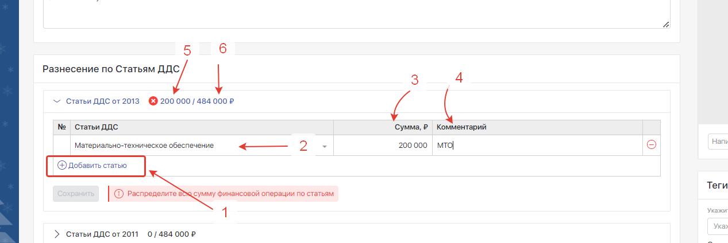
Task: Click the warning icon in the red error message
Action: pyautogui.click(x=119, y=194)
